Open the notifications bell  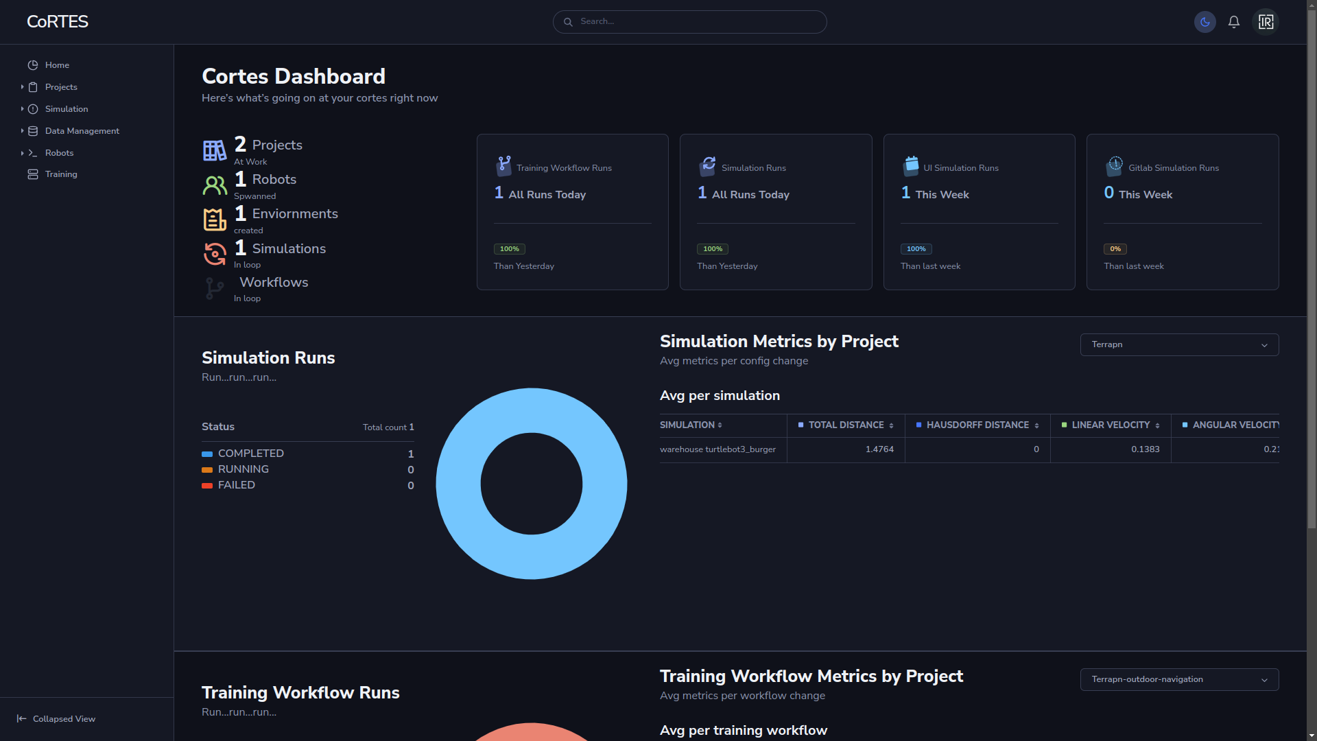(1234, 22)
